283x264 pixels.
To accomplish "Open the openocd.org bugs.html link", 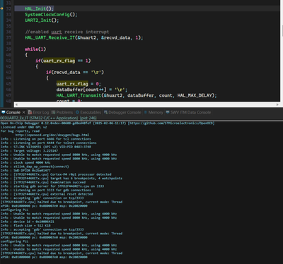I will (52, 135).
